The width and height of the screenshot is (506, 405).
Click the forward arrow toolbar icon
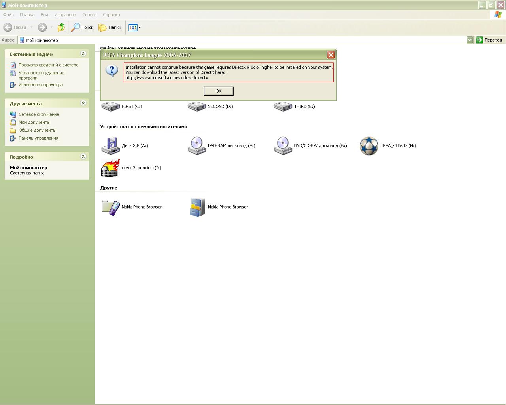(x=42, y=27)
